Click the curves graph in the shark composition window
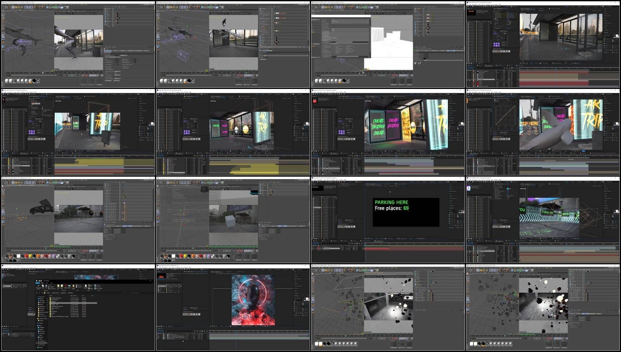The width and height of the screenshot is (621, 352). point(505,115)
